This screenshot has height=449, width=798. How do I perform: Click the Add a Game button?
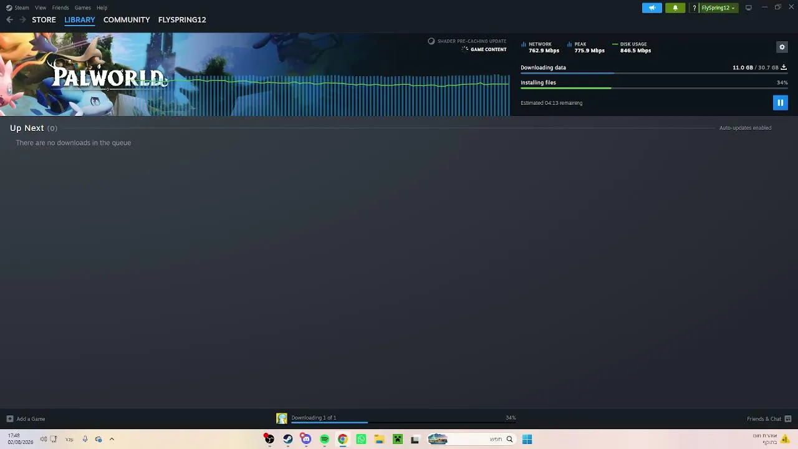26,419
